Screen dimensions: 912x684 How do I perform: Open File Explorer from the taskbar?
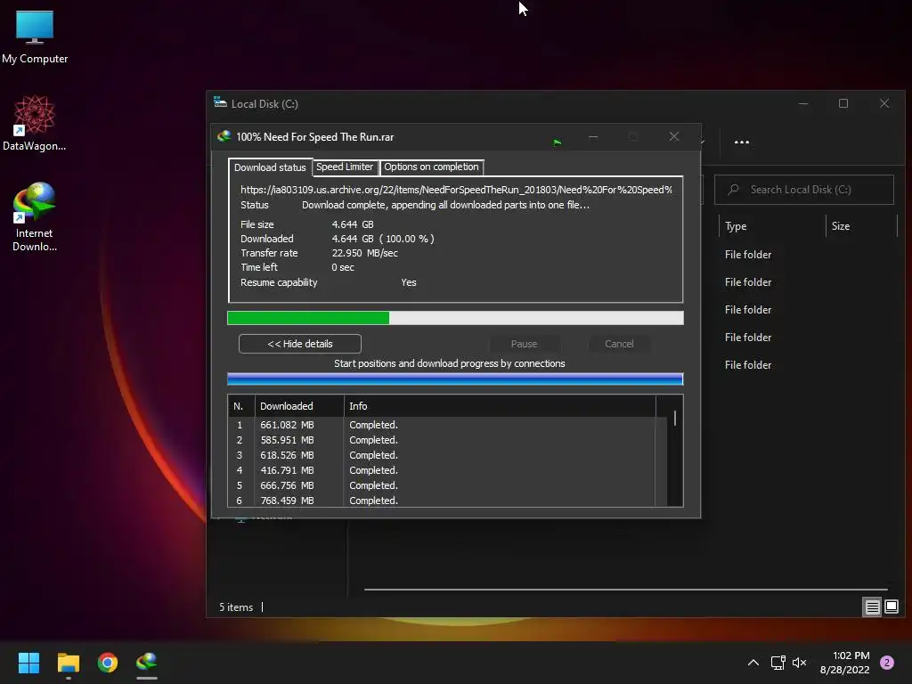pos(68,663)
